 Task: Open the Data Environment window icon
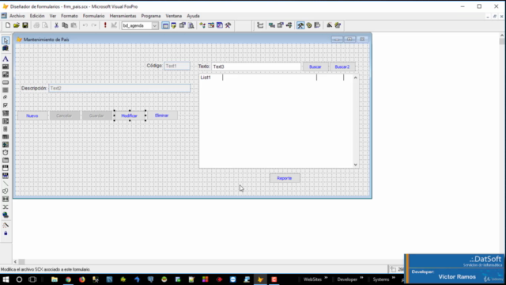click(272, 25)
